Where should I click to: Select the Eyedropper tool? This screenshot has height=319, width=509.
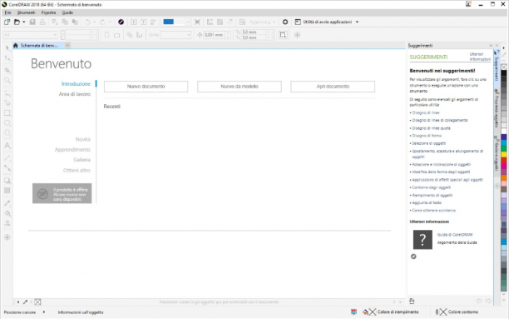click(7, 203)
